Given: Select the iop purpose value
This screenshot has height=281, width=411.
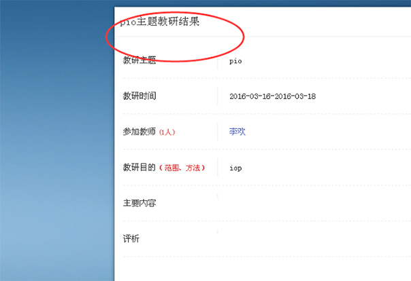Looking at the screenshot, I should pyautogui.click(x=235, y=168).
